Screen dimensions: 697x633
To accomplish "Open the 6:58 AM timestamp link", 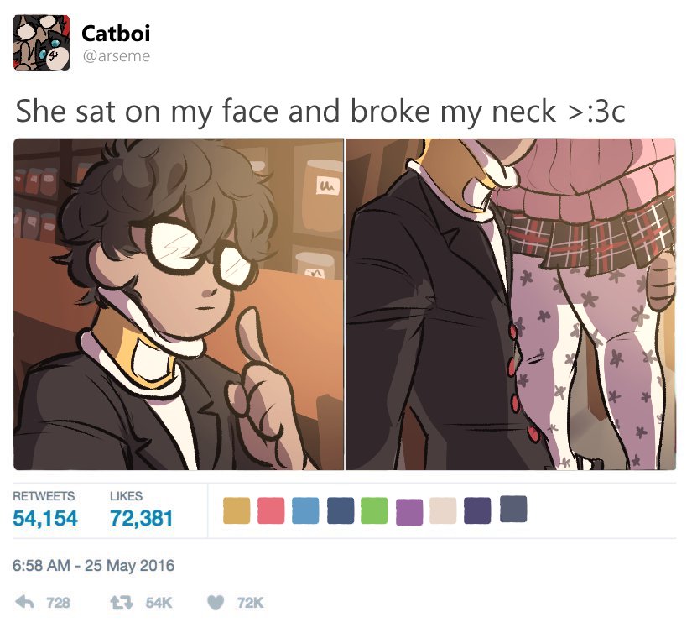I will [x=93, y=565].
